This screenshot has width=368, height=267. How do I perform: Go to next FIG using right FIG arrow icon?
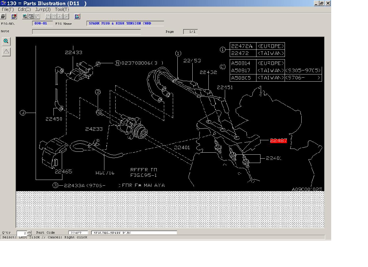(x=54, y=16)
